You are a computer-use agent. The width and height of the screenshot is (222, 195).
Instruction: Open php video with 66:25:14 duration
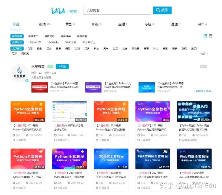69,111
